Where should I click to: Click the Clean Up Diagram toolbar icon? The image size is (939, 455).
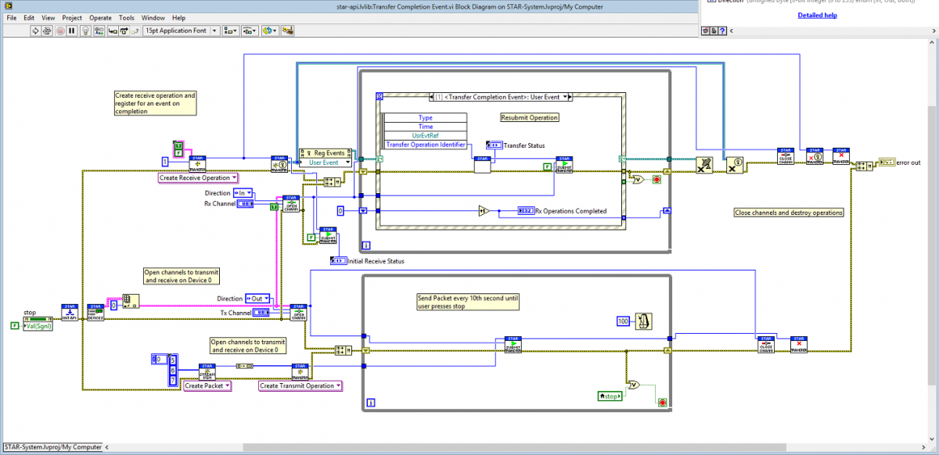(288, 30)
